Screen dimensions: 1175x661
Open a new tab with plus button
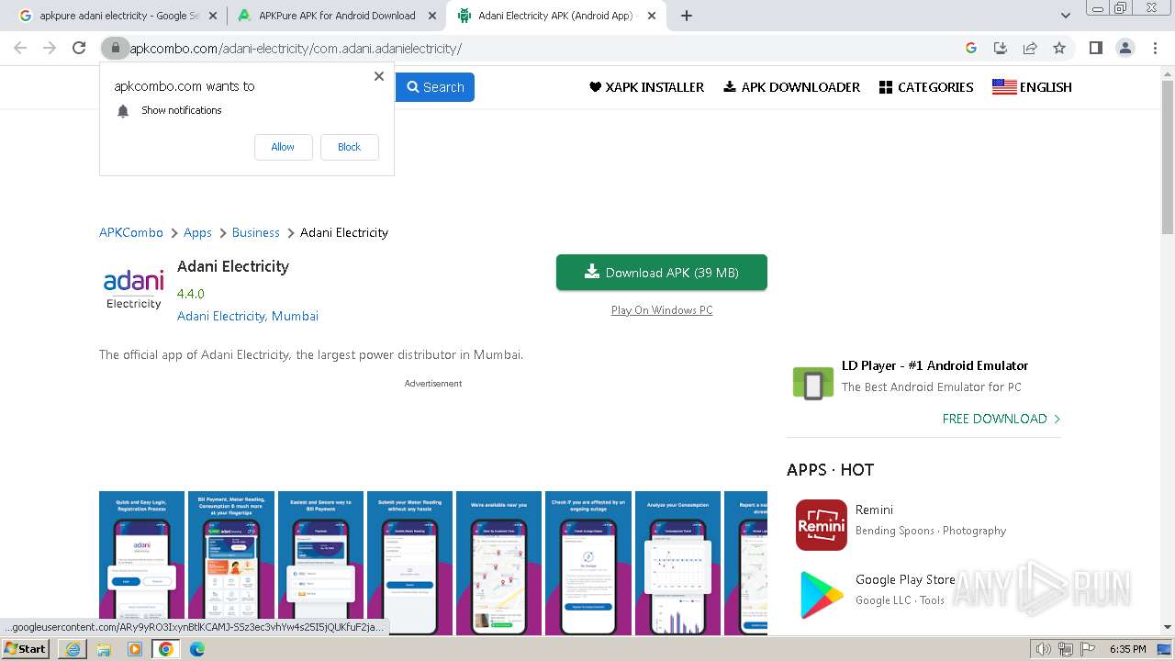pos(687,16)
